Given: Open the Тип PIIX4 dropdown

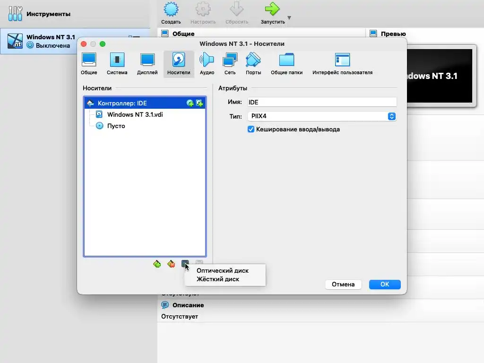Looking at the screenshot, I should click(322, 116).
